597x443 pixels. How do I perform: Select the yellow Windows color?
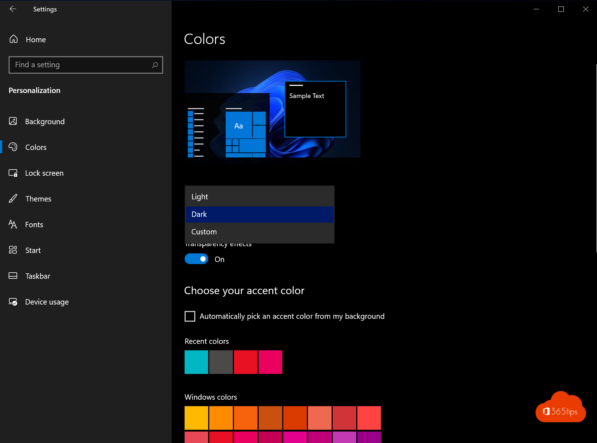(196, 418)
